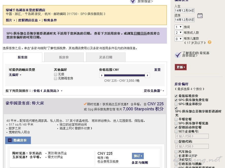This screenshot has height=168, width=225.
Task: Open 豪华园景客房: 特大床 room title
Action: coord(25,103)
